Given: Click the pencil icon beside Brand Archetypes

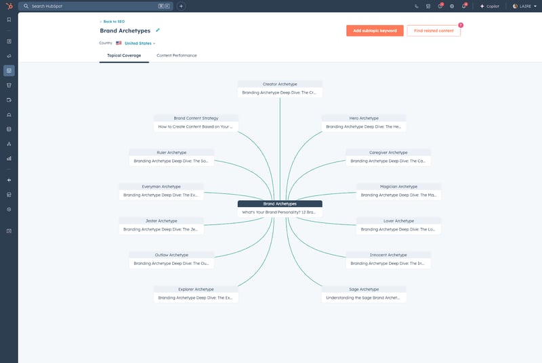Looking at the screenshot, I should pyautogui.click(x=158, y=30).
